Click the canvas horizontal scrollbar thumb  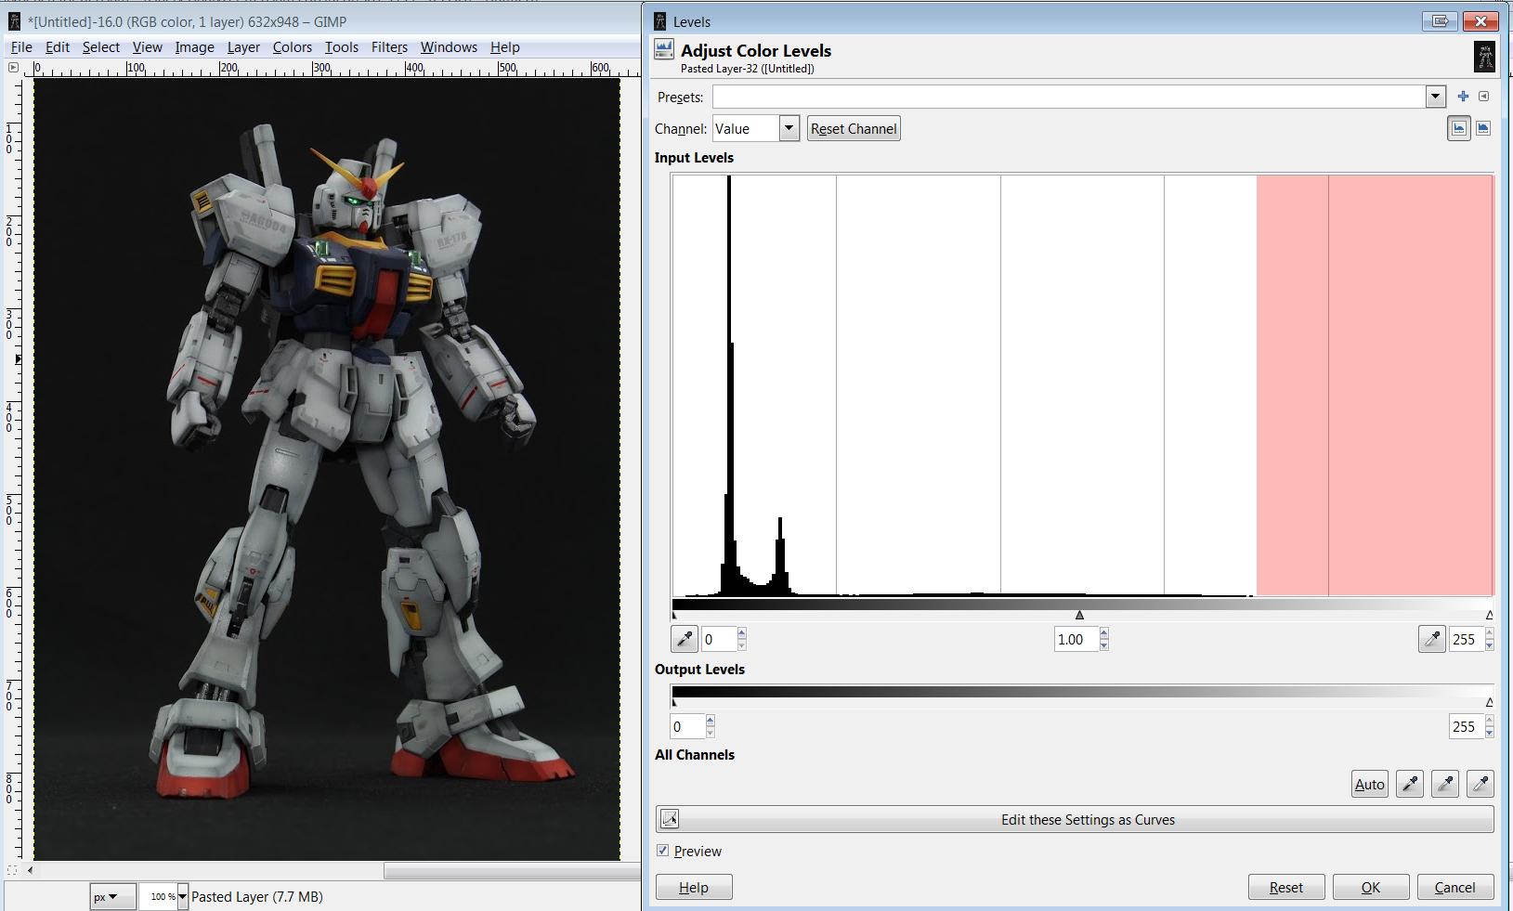pyautogui.click(x=512, y=870)
